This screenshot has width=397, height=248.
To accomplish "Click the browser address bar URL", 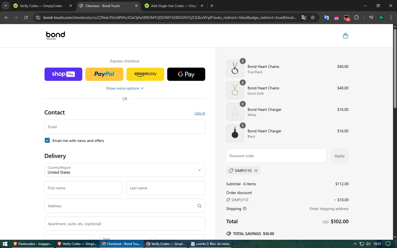I will 170,17.
